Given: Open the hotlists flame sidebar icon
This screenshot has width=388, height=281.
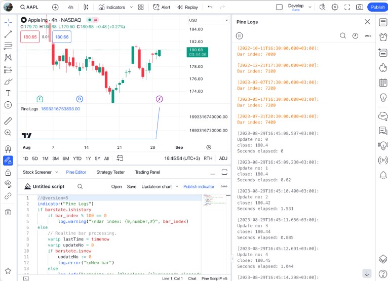Looking at the screenshot, I should (x=383, y=67).
